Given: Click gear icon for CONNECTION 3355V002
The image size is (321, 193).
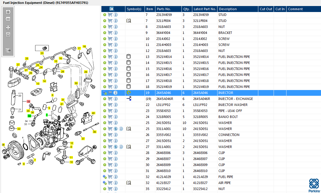Looking at the screenshot, I should (x=105, y=135).
